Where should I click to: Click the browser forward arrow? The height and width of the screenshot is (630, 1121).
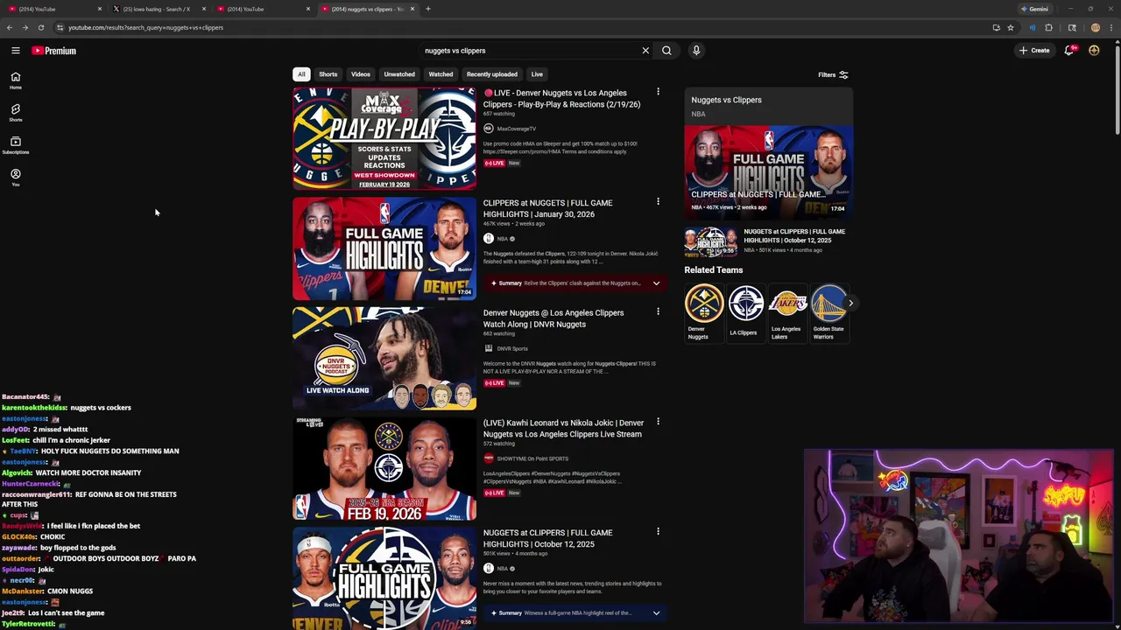[25, 27]
